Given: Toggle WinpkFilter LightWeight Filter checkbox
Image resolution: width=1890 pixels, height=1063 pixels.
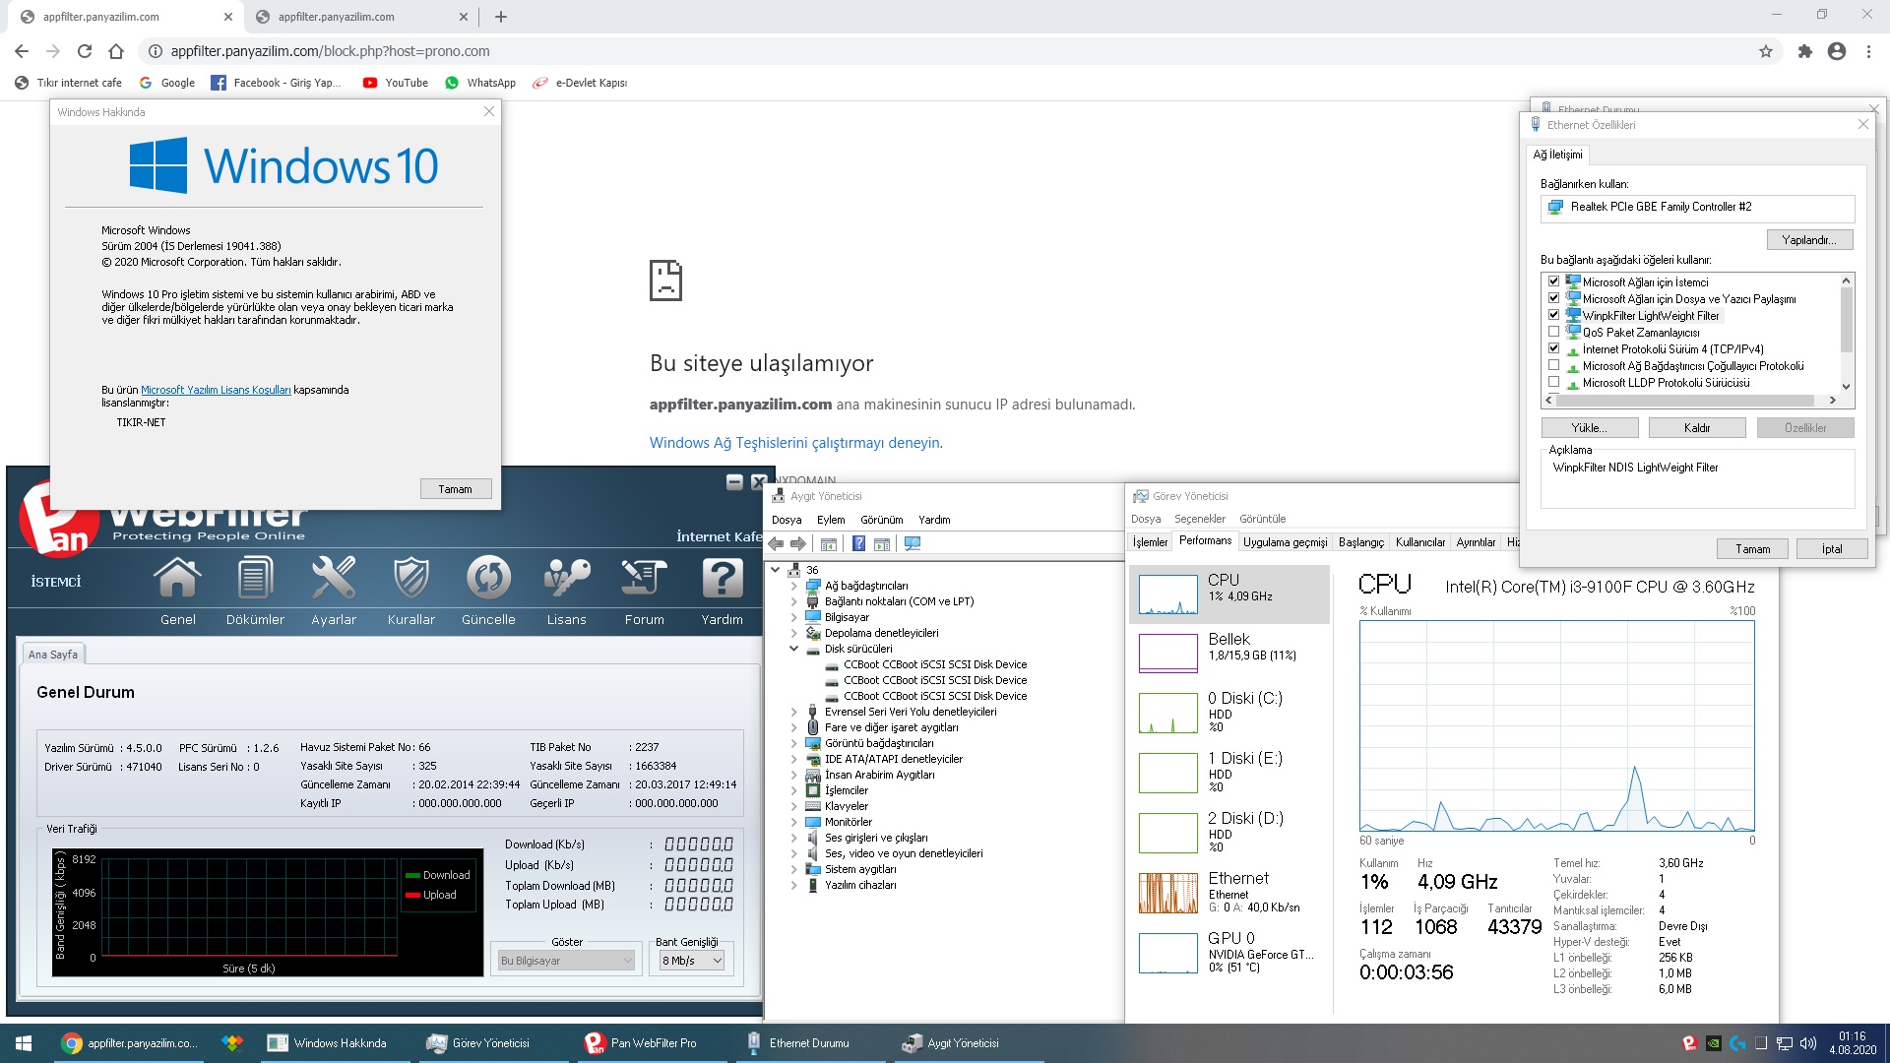Looking at the screenshot, I should [x=1553, y=315].
